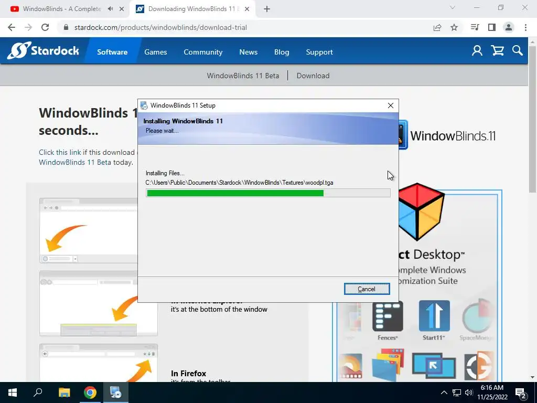Click the 'Installing Files...' status text
Viewport: 537px width, 403px height.
pos(165,173)
